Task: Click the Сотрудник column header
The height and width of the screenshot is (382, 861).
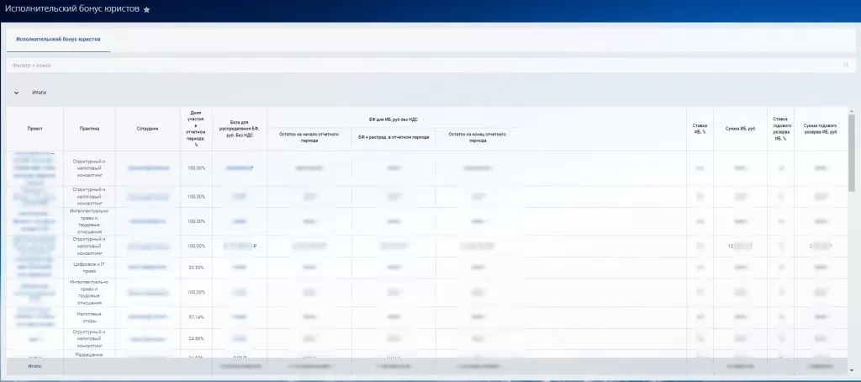Action: (147, 129)
